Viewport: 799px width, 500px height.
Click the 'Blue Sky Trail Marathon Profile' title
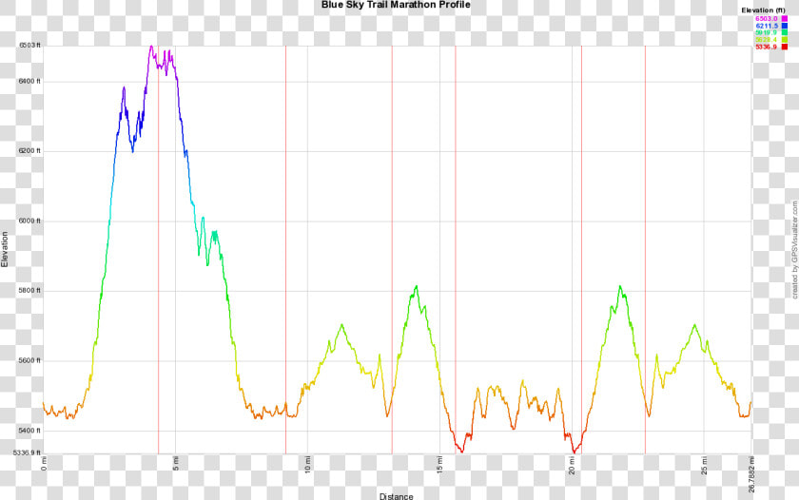pos(396,5)
